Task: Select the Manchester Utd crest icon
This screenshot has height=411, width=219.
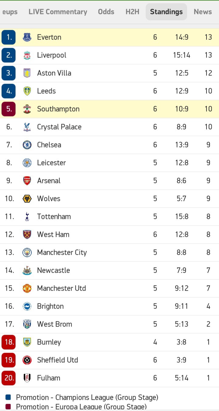Action: tap(27, 288)
